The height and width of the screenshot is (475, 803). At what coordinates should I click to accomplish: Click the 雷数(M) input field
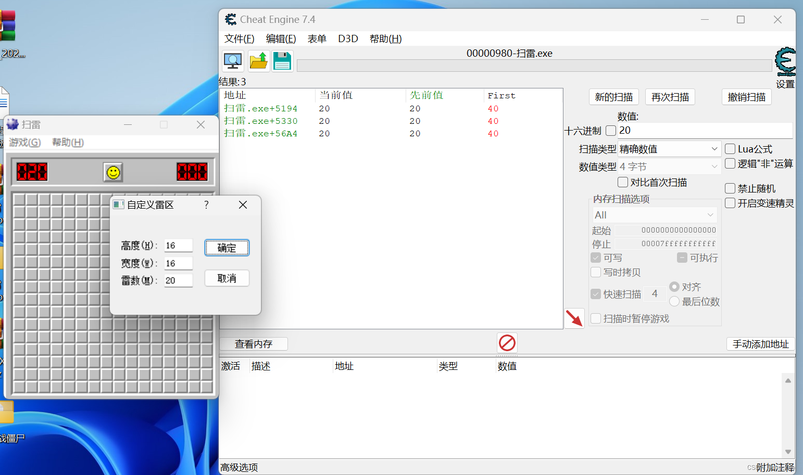[x=179, y=280]
